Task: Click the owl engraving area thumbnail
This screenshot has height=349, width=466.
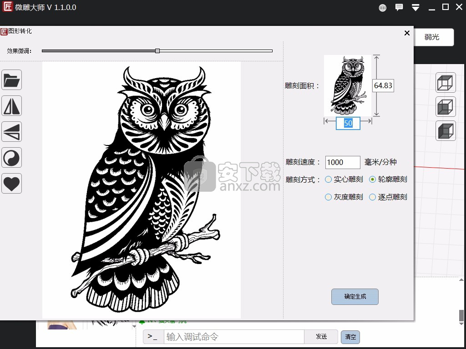Action: coord(348,85)
